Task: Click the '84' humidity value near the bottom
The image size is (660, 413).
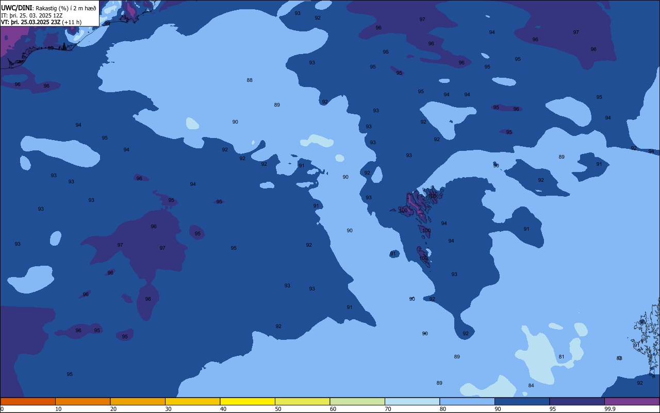Action: (x=531, y=386)
